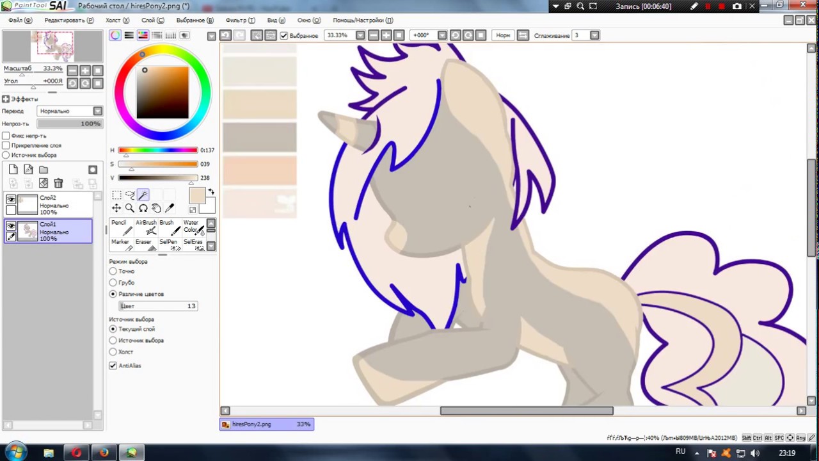This screenshot has width=819, height=461.
Task: Open the +000° rotation angle dropdown
Action: 442,35
